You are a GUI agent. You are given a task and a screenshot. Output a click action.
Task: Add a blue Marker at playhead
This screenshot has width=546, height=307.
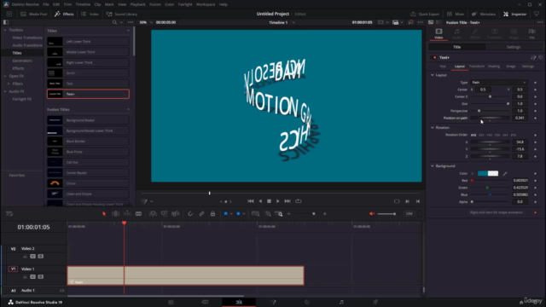pyautogui.click(x=238, y=214)
